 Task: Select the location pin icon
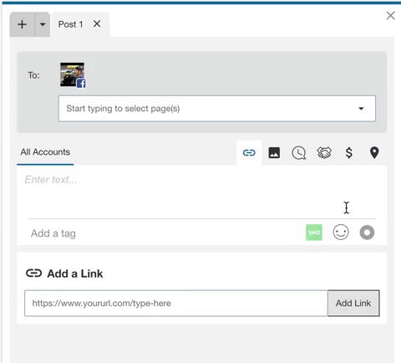[x=374, y=153]
